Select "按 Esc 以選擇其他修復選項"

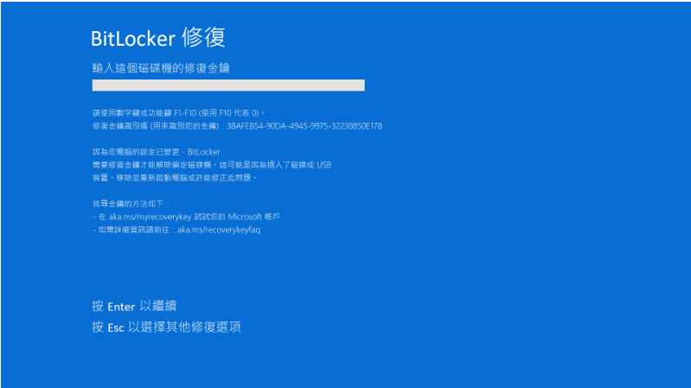coord(166,327)
